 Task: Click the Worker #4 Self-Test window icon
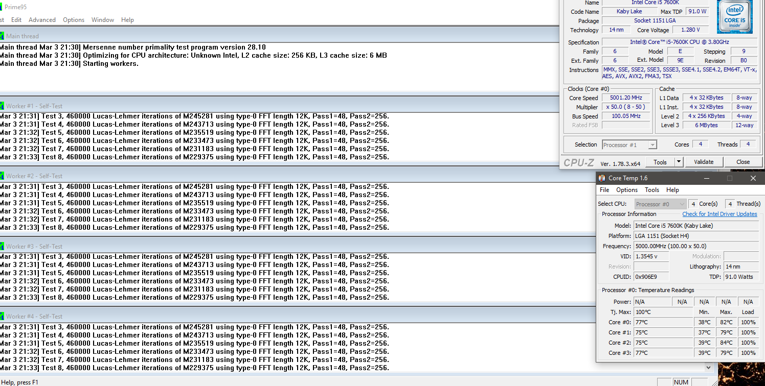(x=2, y=317)
